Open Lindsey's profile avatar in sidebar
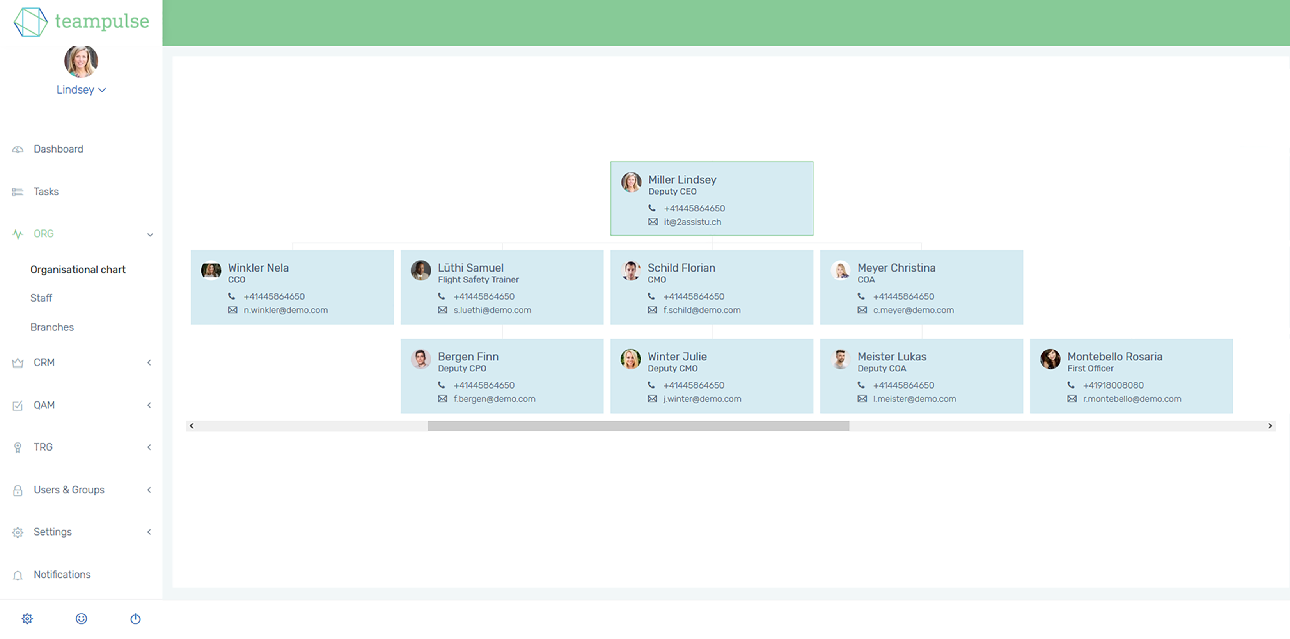1290x639 pixels. (81, 61)
